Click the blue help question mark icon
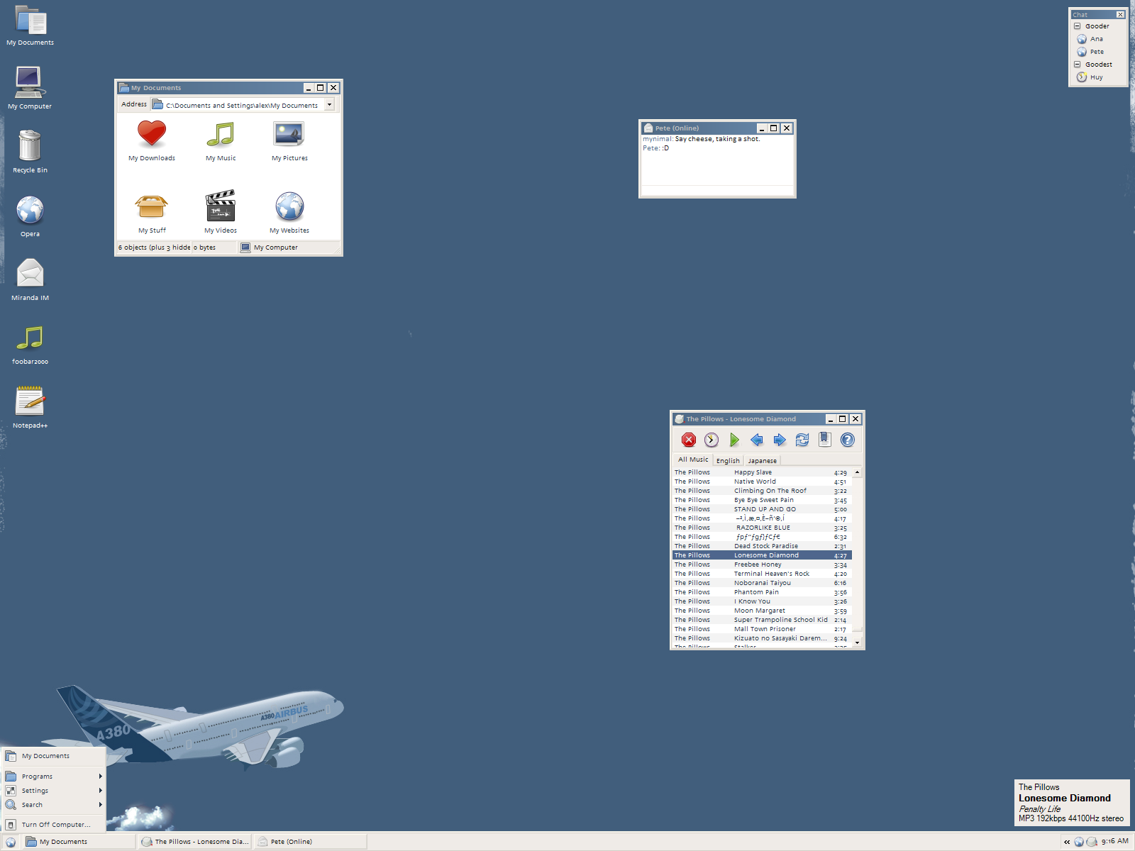The width and height of the screenshot is (1135, 851). pos(848,440)
